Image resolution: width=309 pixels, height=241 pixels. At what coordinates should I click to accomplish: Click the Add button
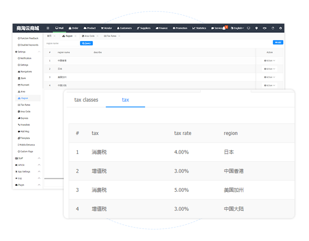278,42
